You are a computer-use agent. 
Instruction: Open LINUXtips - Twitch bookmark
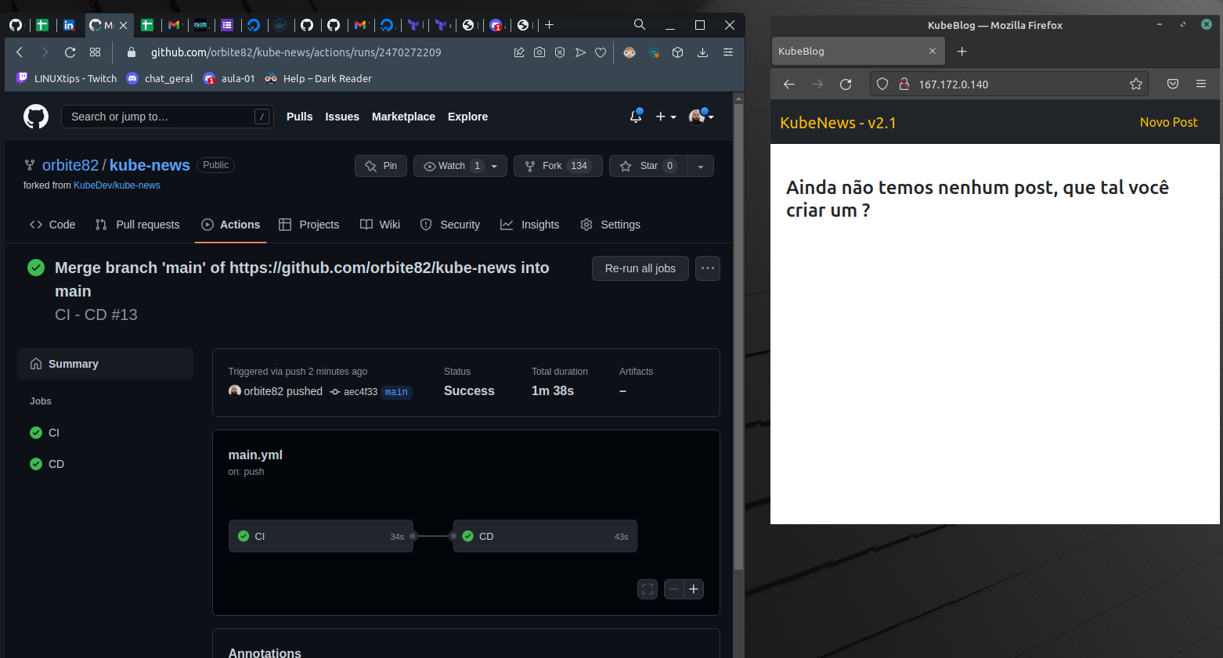pyautogui.click(x=67, y=78)
